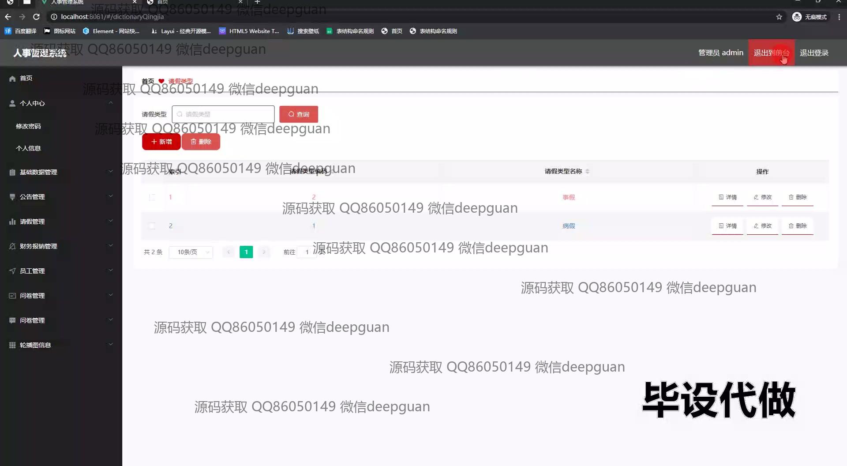The width and height of the screenshot is (847, 466).
Task: Collapse the 个人中心 sidebar menu
Action: [61, 103]
